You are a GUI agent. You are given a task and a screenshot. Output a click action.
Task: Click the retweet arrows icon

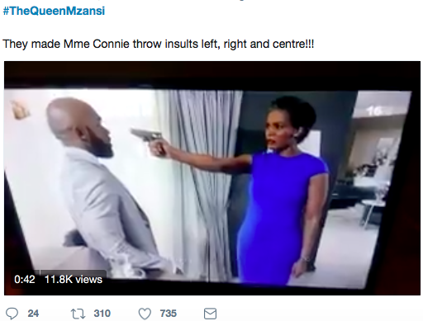(x=78, y=314)
